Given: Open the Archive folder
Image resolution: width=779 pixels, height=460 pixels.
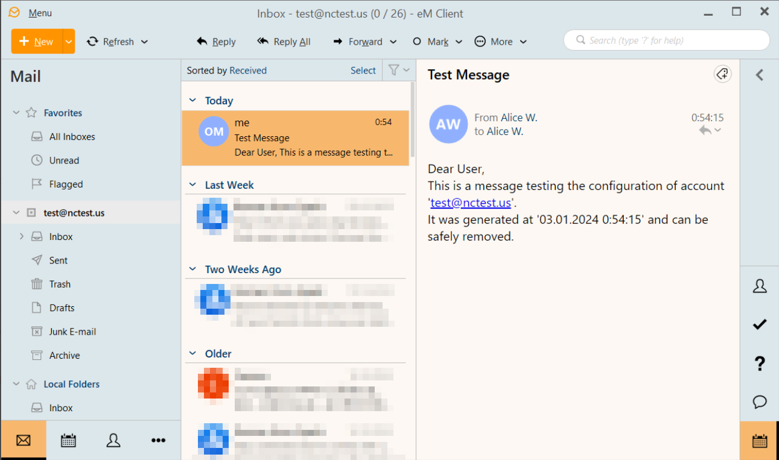Looking at the screenshot, I should point(65,356).
